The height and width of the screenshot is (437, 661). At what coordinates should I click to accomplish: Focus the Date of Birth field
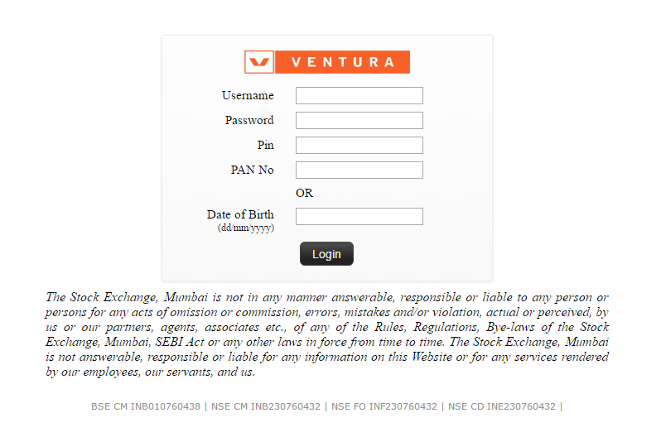[359, 217]
